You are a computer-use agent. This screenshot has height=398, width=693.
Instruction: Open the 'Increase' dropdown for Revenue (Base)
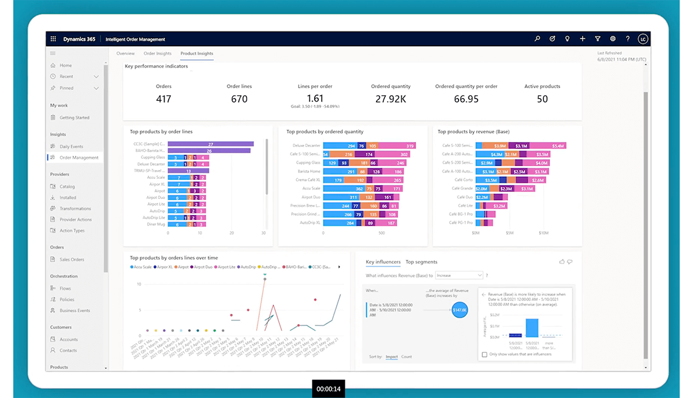click(459, 275)
